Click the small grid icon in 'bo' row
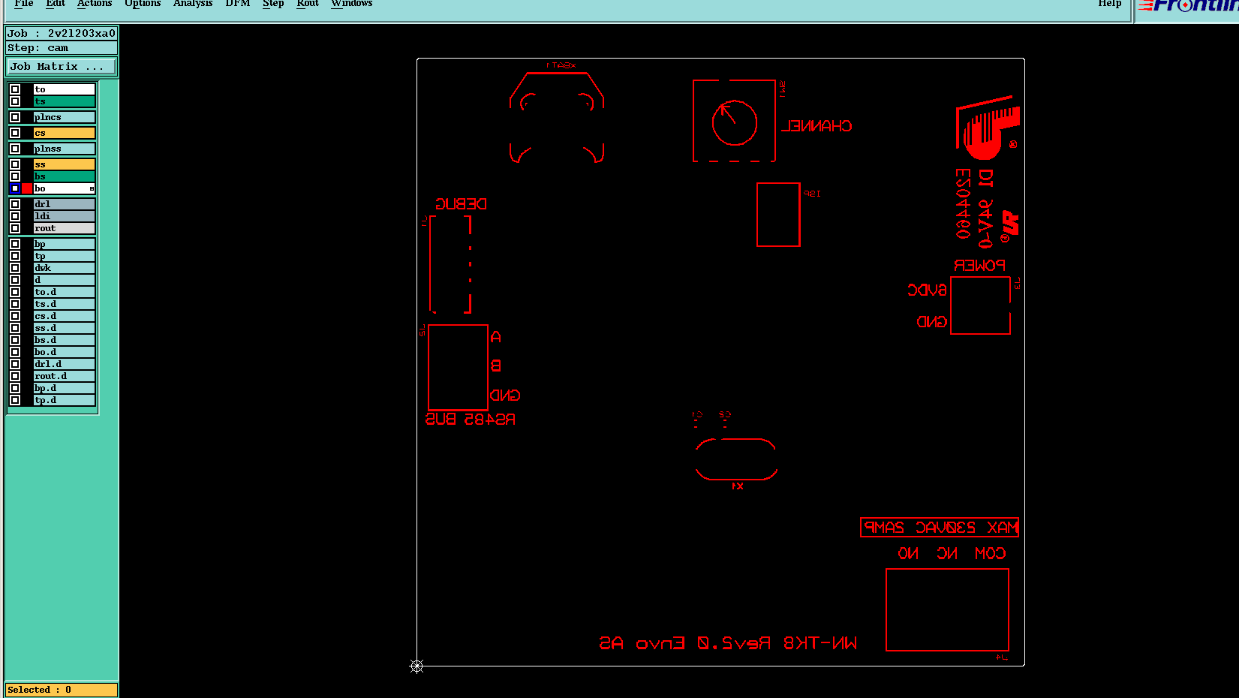The width and height of the screenshot is (1239, 698). [92, 188]
